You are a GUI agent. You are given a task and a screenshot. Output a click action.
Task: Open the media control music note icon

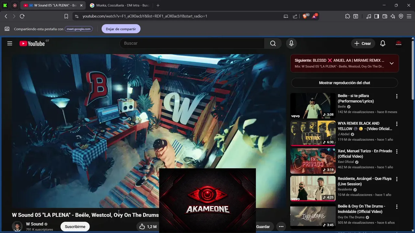369,16
